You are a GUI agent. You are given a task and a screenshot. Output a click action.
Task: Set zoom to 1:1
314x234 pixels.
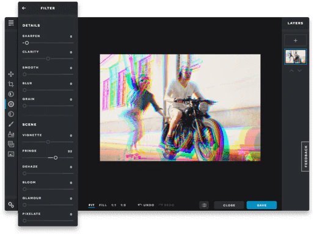114,205
